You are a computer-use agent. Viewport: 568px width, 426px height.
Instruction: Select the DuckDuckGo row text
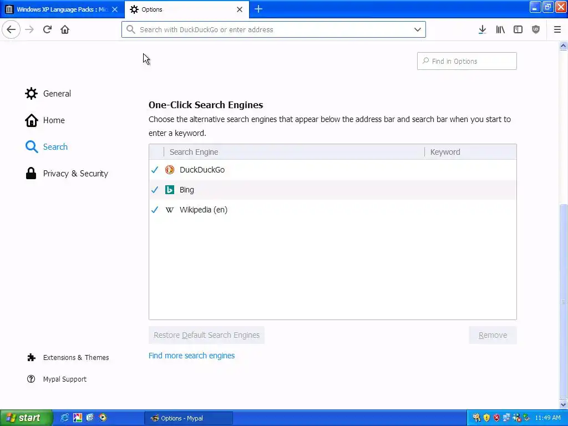pos(202,170)
